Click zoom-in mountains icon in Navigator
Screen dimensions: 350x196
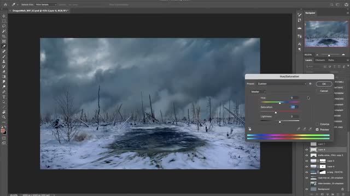point(343,54)
